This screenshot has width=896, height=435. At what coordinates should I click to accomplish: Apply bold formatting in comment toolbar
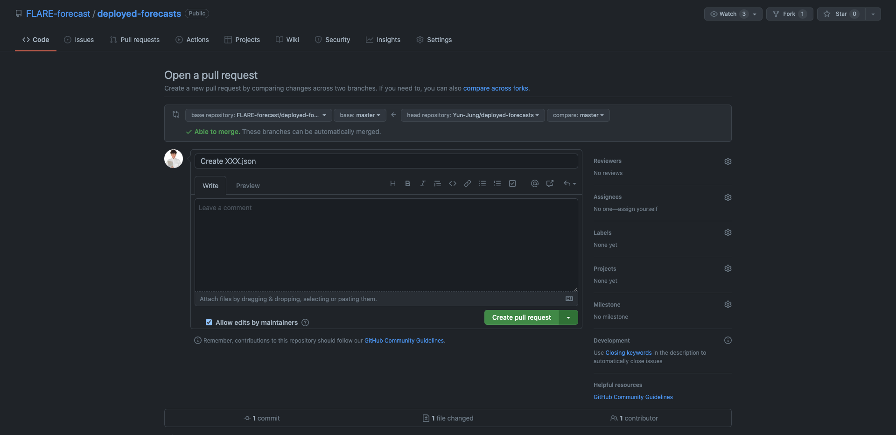(x=408, y=183)
